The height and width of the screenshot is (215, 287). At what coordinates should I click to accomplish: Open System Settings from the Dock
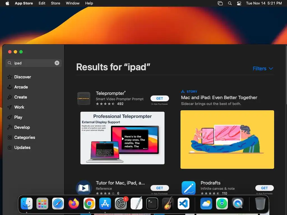pos(121,204)
